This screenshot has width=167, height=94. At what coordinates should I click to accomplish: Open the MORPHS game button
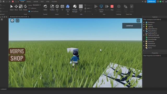point(17,51)
